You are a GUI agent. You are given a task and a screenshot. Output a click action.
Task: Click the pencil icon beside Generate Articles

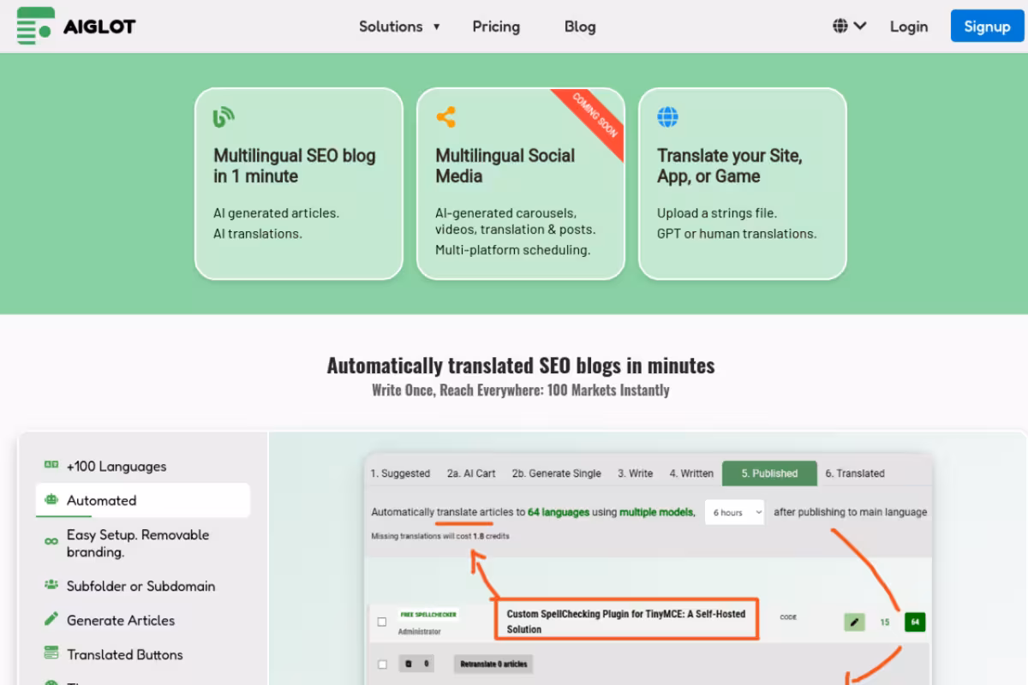[x=51, y=619]
